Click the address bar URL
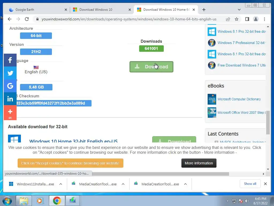 (129, 19)
